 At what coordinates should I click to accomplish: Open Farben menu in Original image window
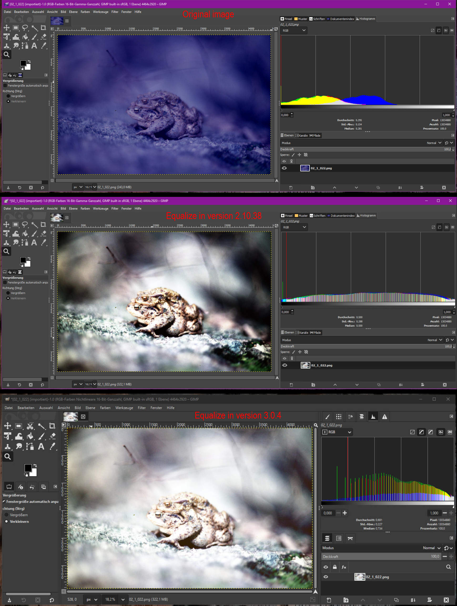pos(85,12)
